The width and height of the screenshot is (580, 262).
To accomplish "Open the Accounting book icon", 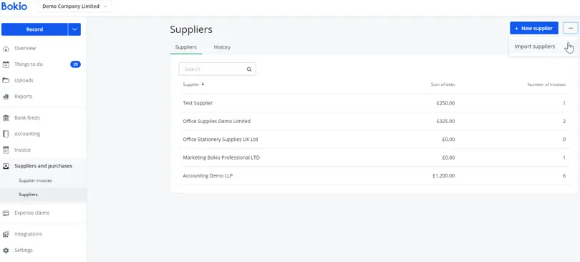I will click(6, 134).
